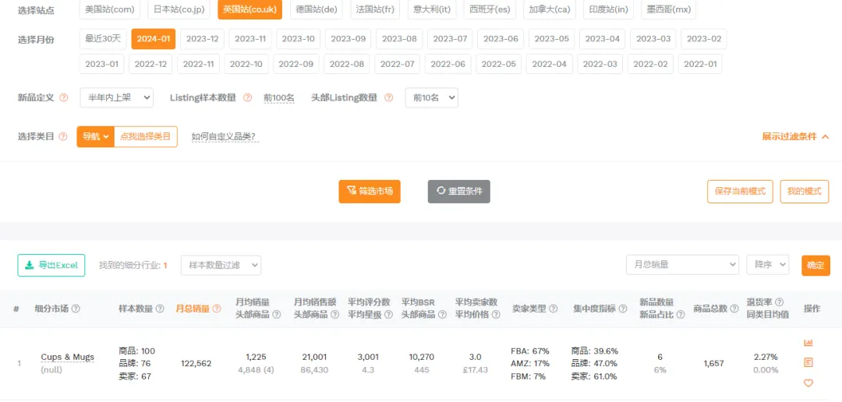Expand the 导航 category dropdown

pyautogui.click(x=96, y=137)
